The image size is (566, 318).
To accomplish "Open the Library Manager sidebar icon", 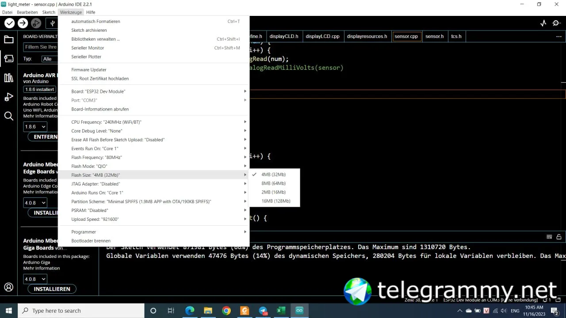I will tap(8, 78).
